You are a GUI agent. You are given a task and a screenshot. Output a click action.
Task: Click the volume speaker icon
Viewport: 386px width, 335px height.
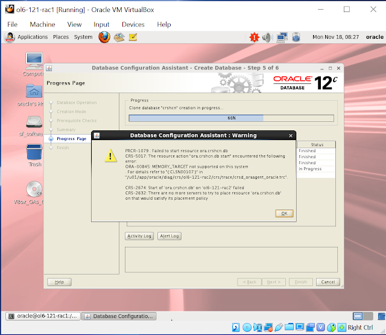point(268,37)
